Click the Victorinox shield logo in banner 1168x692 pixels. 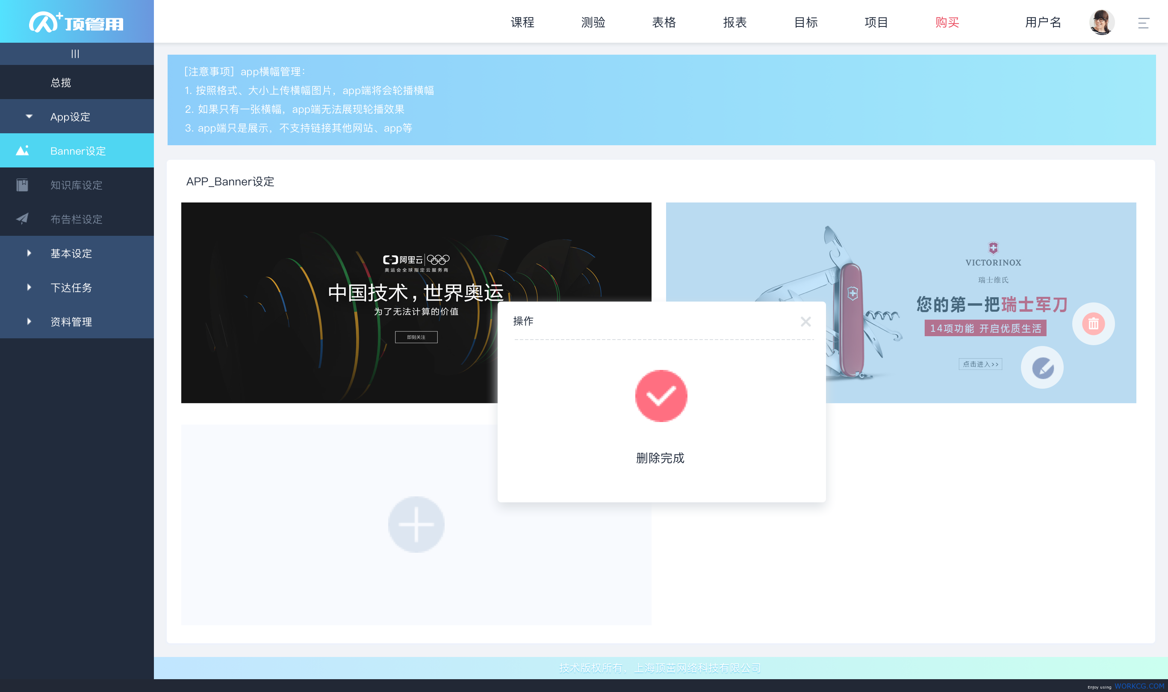tap(993, 248)
